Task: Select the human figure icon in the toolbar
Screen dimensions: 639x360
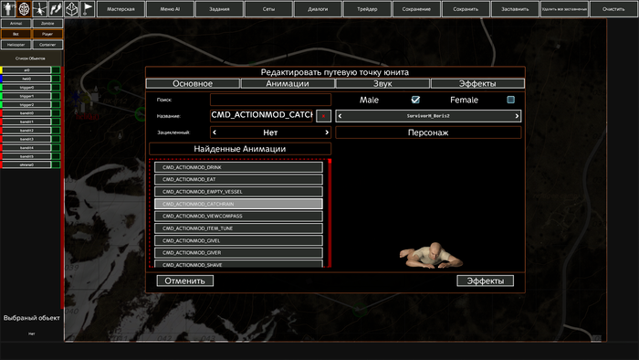Action: 8,8
